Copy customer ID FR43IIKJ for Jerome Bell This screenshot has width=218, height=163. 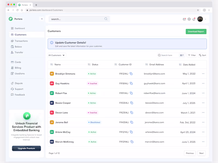click(132, 122)
